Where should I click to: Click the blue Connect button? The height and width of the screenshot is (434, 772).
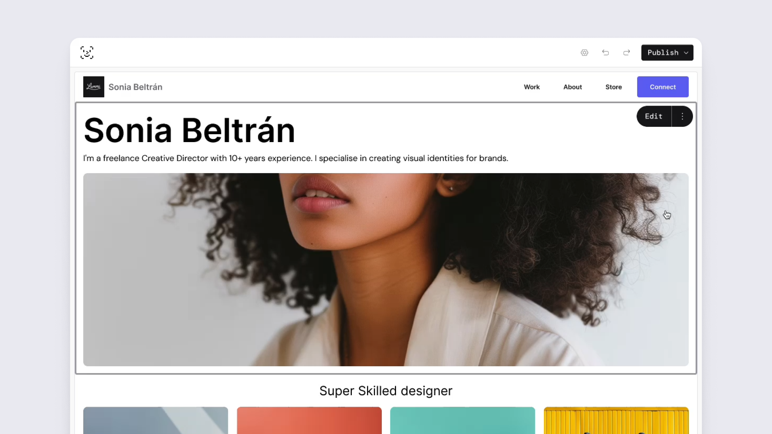pyautogui.click(x=663, y=87)
